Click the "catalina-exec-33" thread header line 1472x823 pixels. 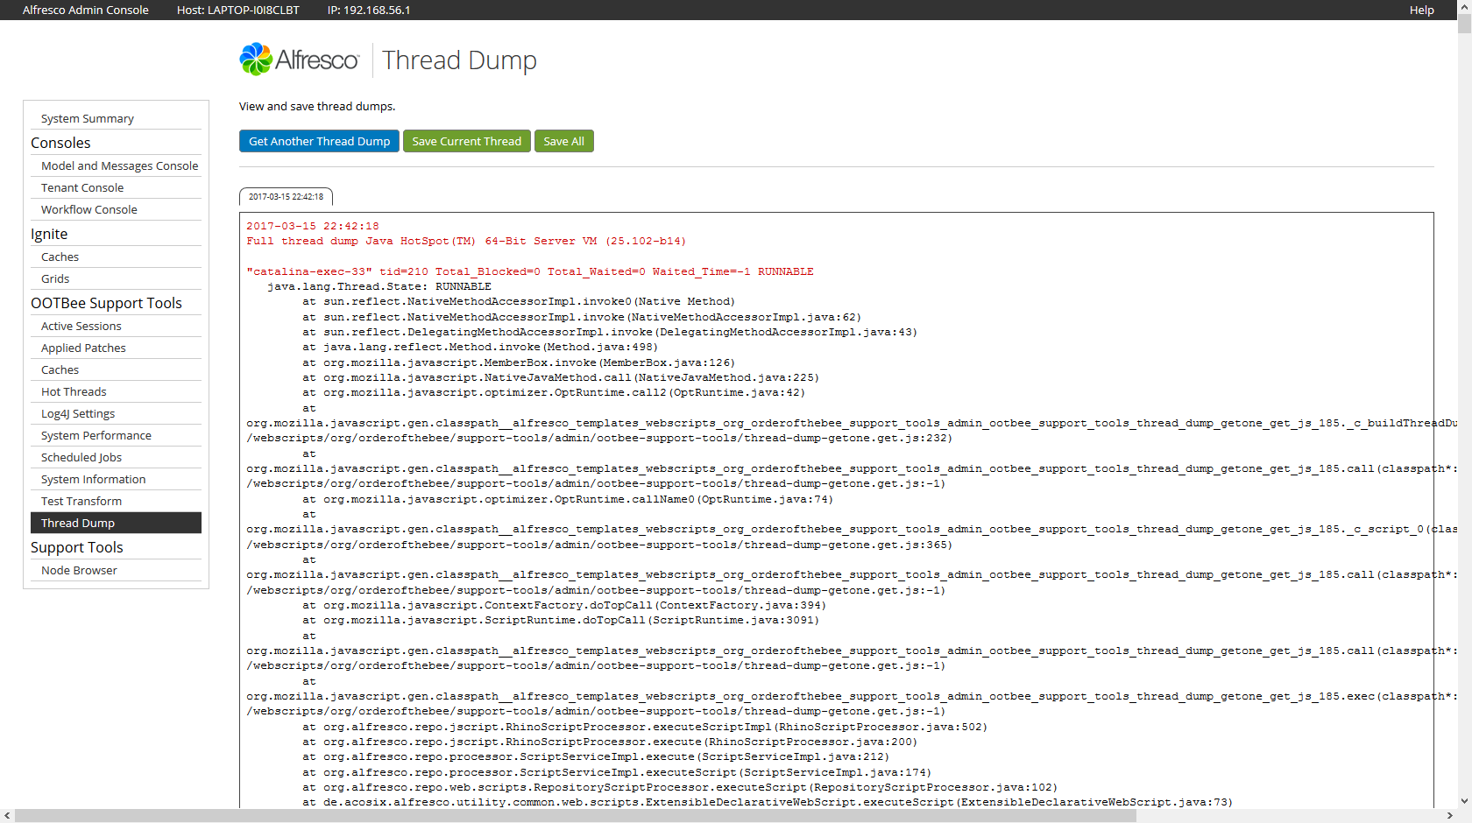pyautogui.click(x=530, y=271)
